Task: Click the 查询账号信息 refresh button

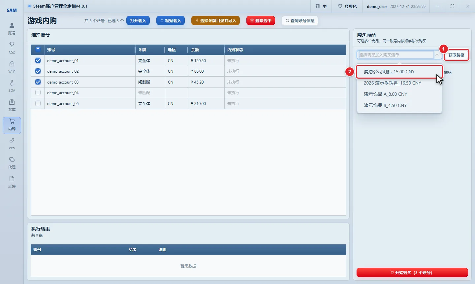Action: click(x=300, y=20)
